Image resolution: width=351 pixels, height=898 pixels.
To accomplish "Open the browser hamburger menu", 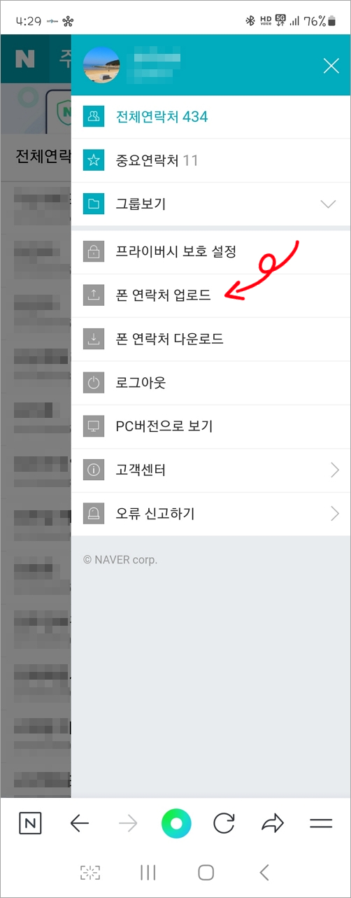I will 321,824.
